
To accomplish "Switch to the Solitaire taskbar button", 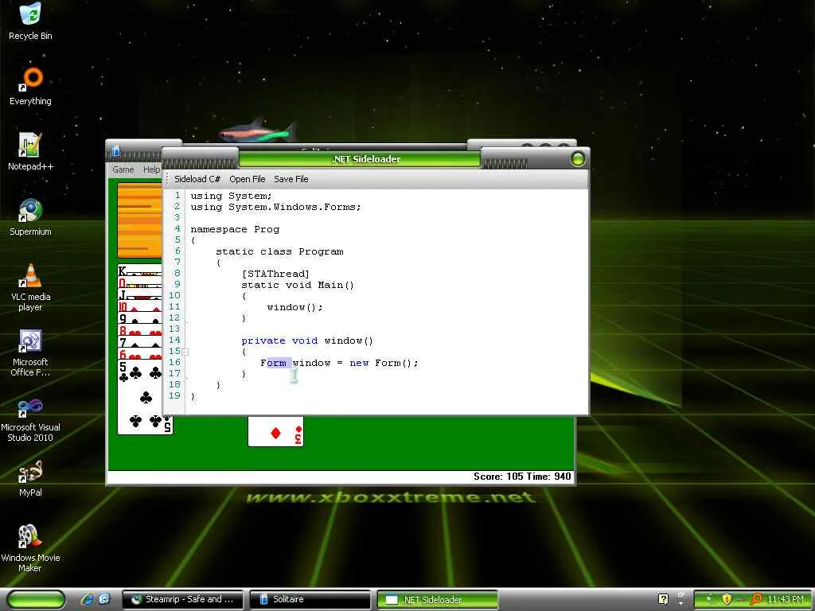I will pos(310,599).
